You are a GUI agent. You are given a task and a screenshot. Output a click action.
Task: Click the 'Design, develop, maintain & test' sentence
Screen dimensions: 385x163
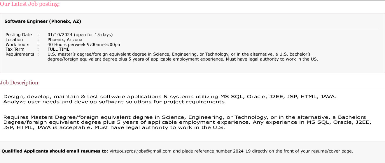pos(170,97)
